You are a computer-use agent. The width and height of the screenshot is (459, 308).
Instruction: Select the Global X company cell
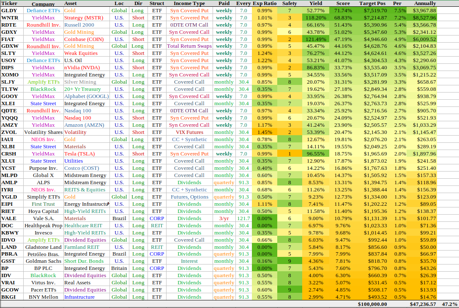point(44,175)
